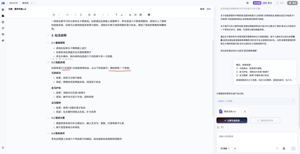The height and width of the screenshot is (154, 300).
Task: Click the heading 3. 玩法说明
Action: coord(59,35)
